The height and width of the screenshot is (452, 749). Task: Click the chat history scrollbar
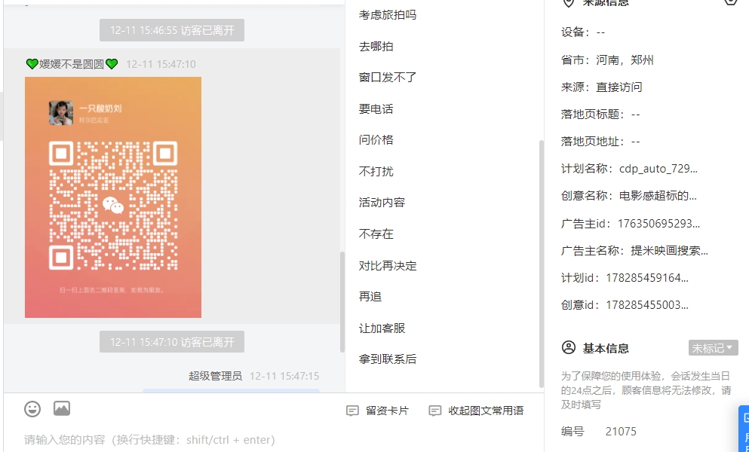pyautogui.click(x=342, y=301)
